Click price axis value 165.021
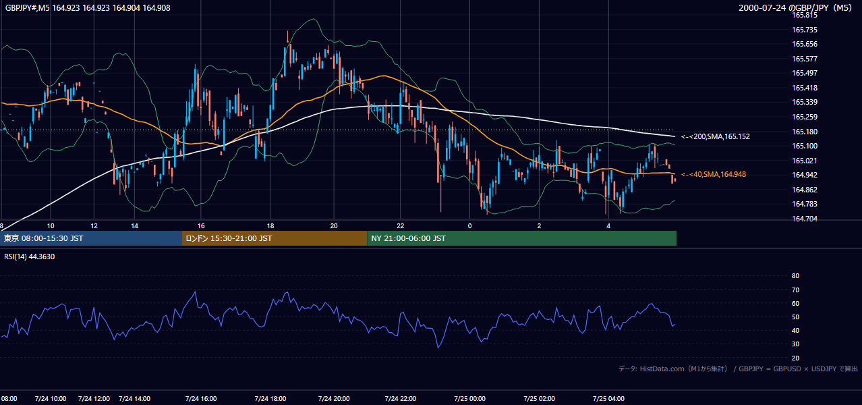 tap(804, 161)
